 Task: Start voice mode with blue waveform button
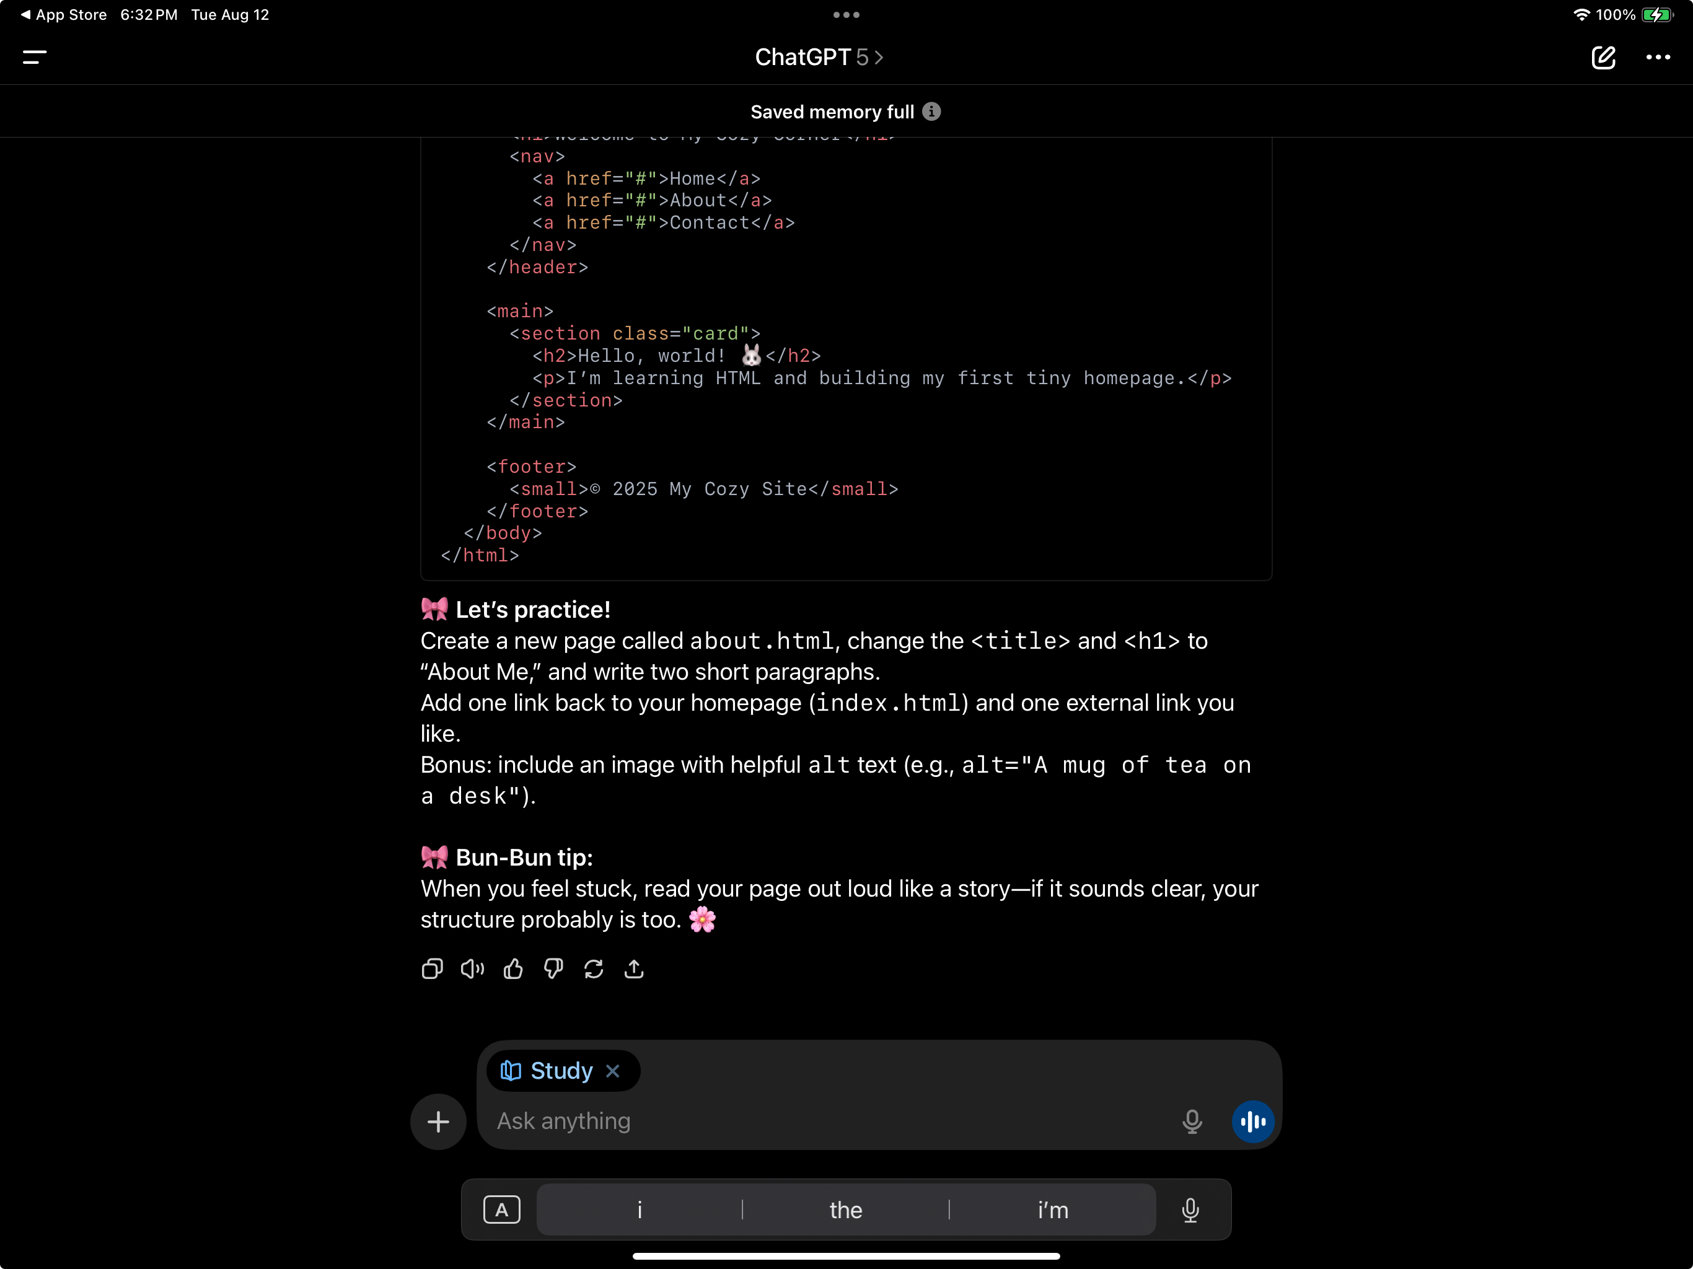1253,1122
